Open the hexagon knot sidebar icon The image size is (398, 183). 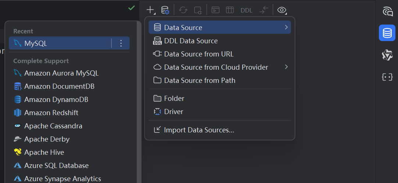[x=387, y=55]
